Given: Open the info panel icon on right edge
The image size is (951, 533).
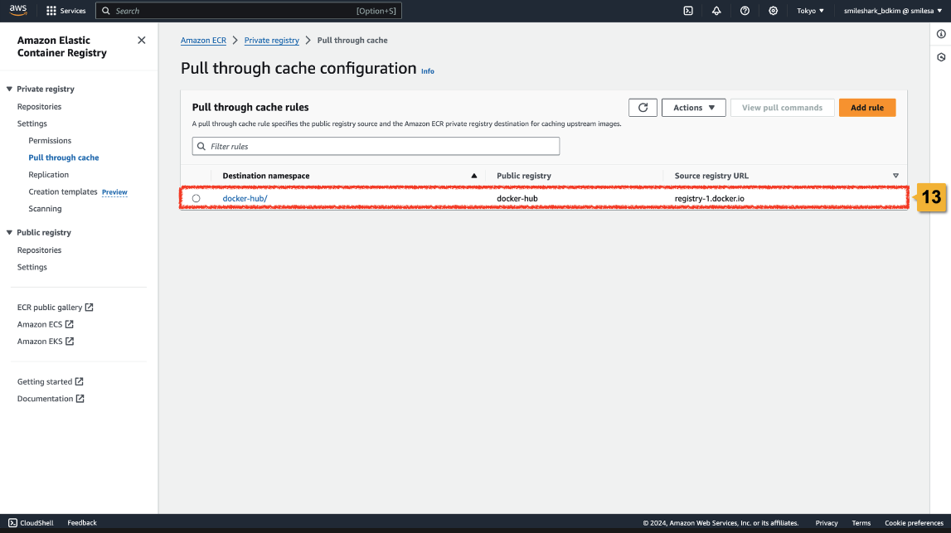Looking at the screenshot, I should (x=941, y=34).
